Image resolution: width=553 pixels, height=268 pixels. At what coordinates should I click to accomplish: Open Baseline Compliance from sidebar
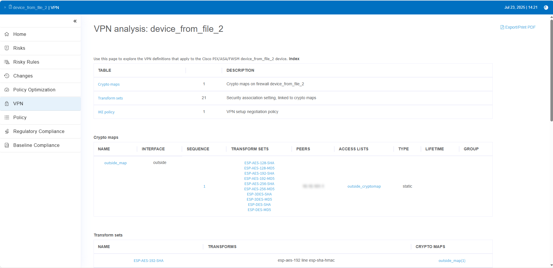pos(36,145)
